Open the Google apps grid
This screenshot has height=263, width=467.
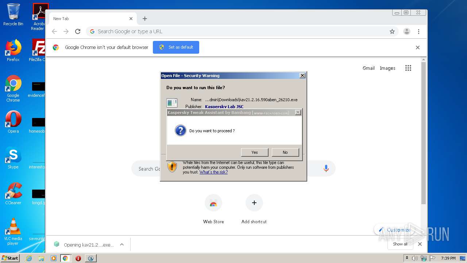coord(408,68)
